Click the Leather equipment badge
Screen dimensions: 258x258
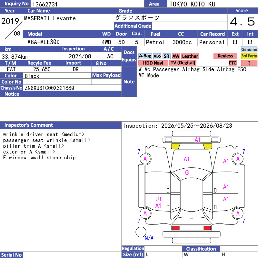(x=190, y=56)
